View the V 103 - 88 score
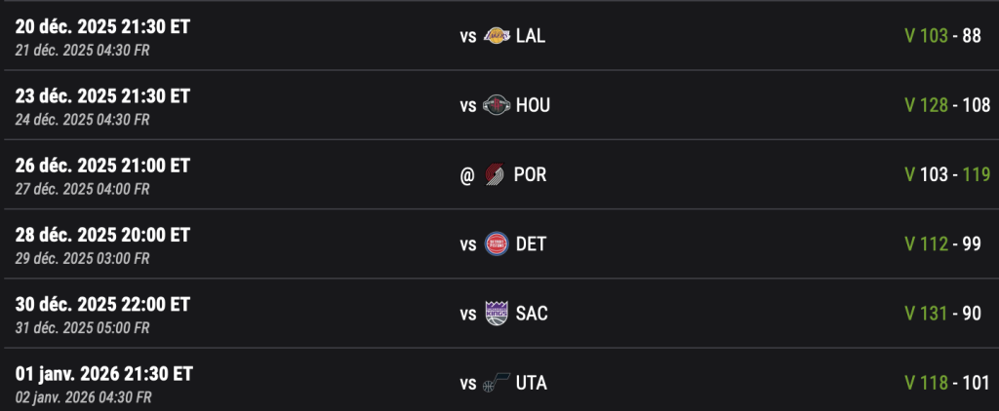 pos(941,36)
